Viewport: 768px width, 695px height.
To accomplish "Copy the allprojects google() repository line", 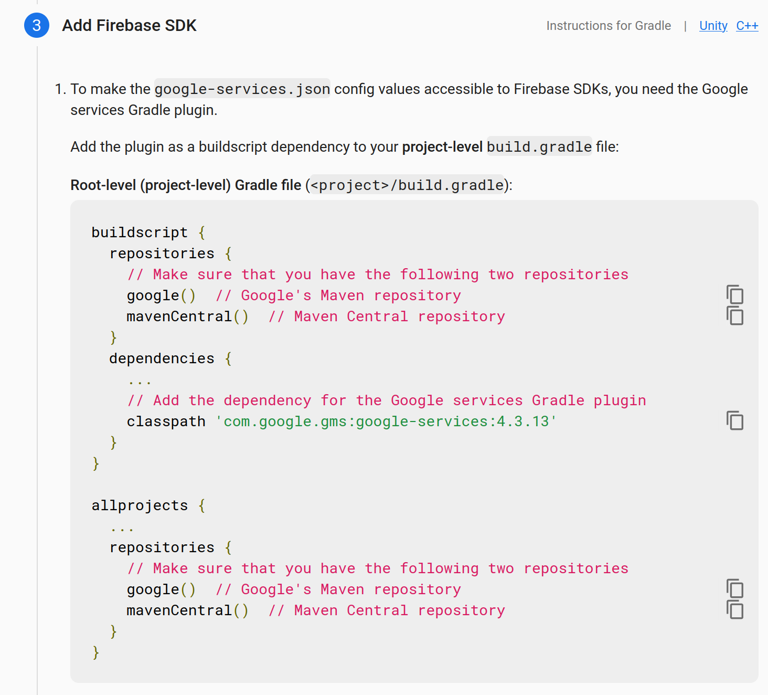I will 735,589.
